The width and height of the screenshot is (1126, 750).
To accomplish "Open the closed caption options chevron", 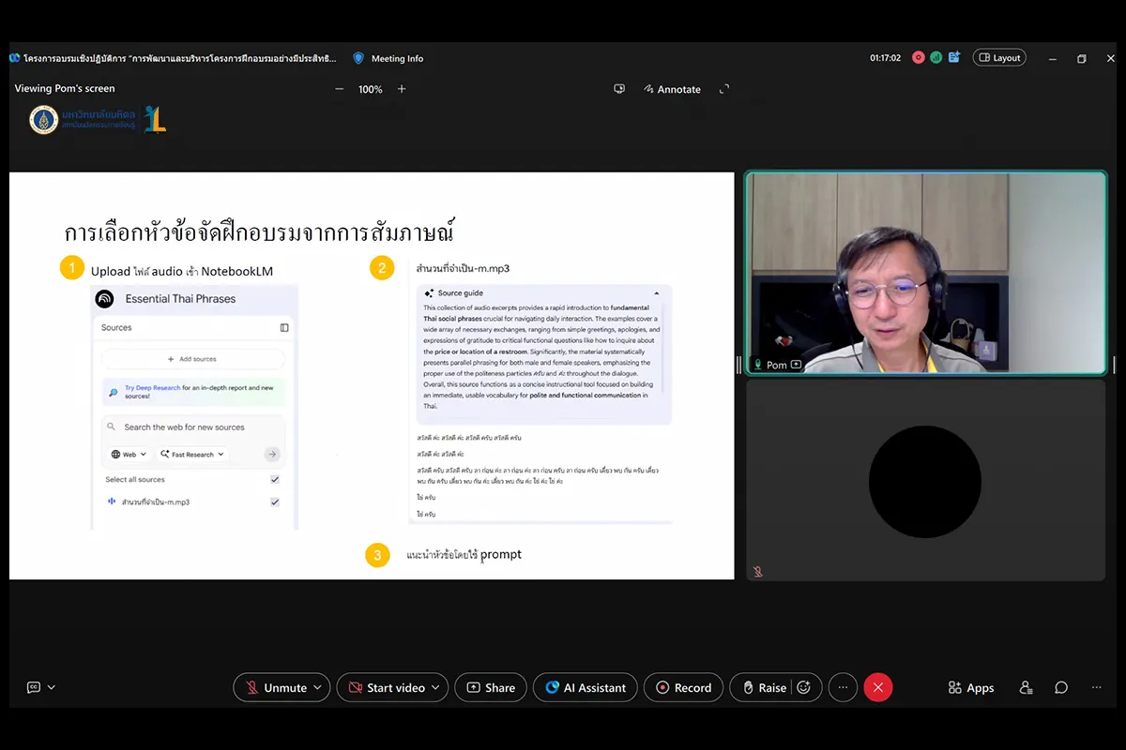I will click(52, 687).
